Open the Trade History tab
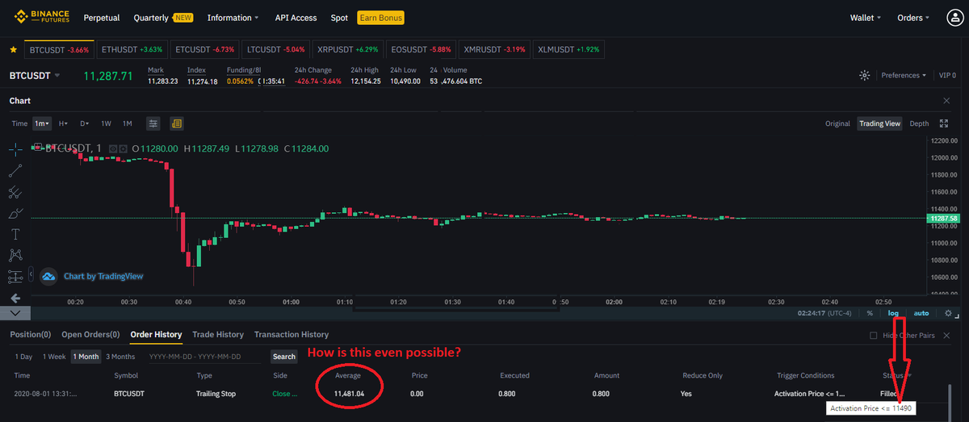The width and height of the screenshot is (969, 422). tap(218, 334)
